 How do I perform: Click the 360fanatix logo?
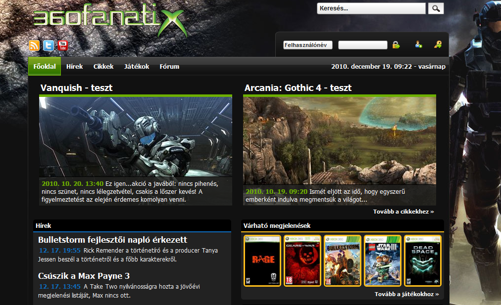coord(110,20)
